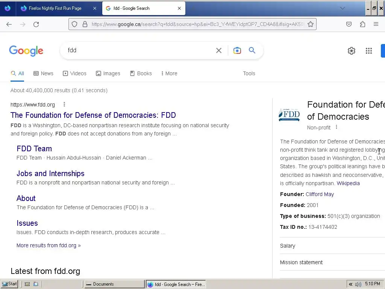Open the Windows Start button
The image size is (385, 289).
click(x=9, y=284)
